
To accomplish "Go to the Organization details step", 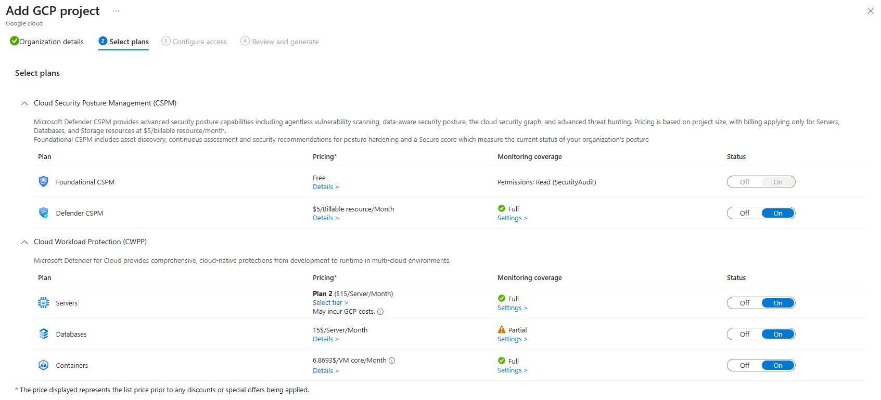I will click(47, 42).
